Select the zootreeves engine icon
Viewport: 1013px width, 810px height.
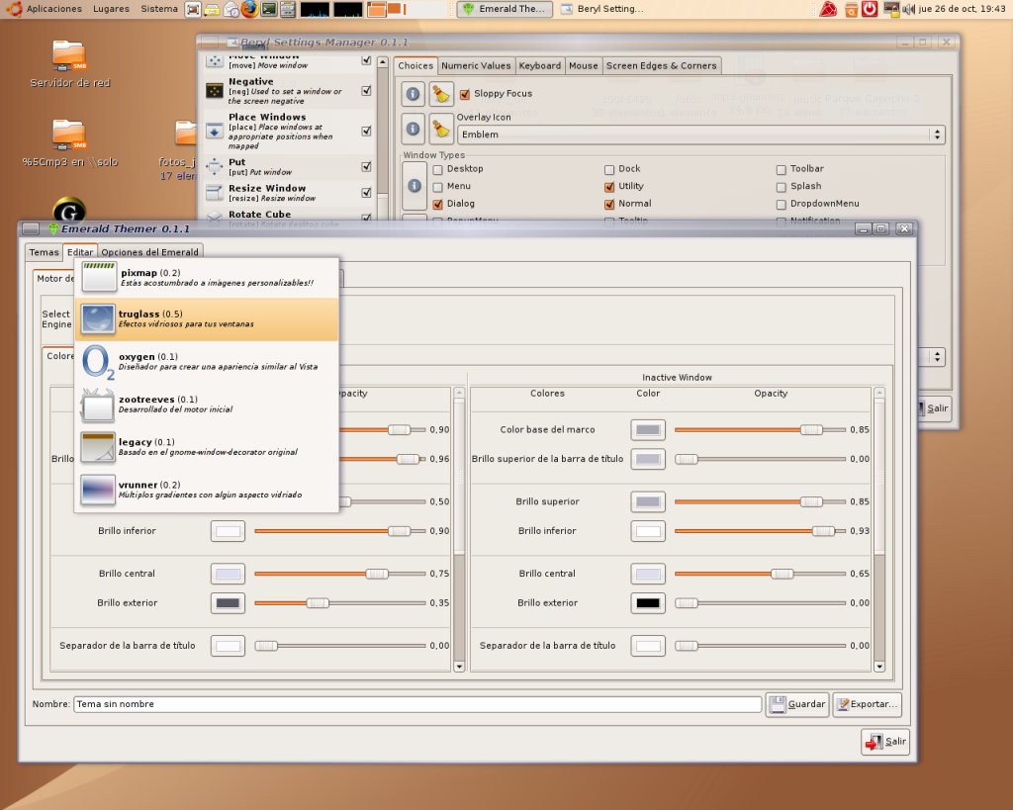[x=98, y=405]
